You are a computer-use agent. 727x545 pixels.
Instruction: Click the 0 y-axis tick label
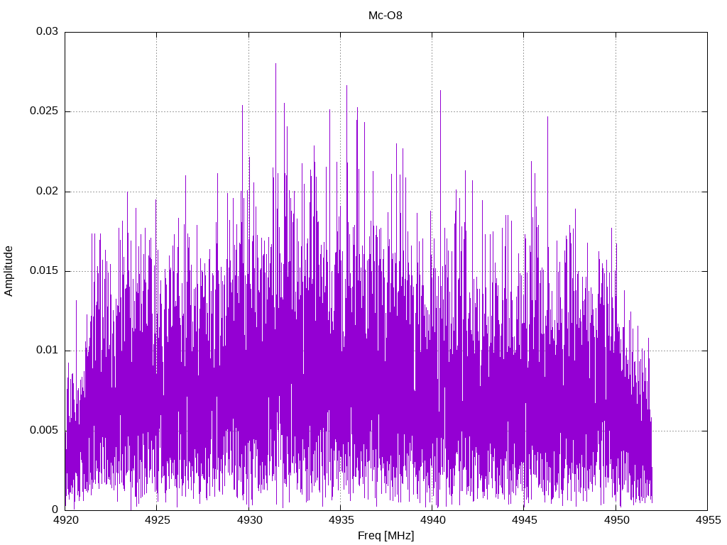click(x=55, y=510)
